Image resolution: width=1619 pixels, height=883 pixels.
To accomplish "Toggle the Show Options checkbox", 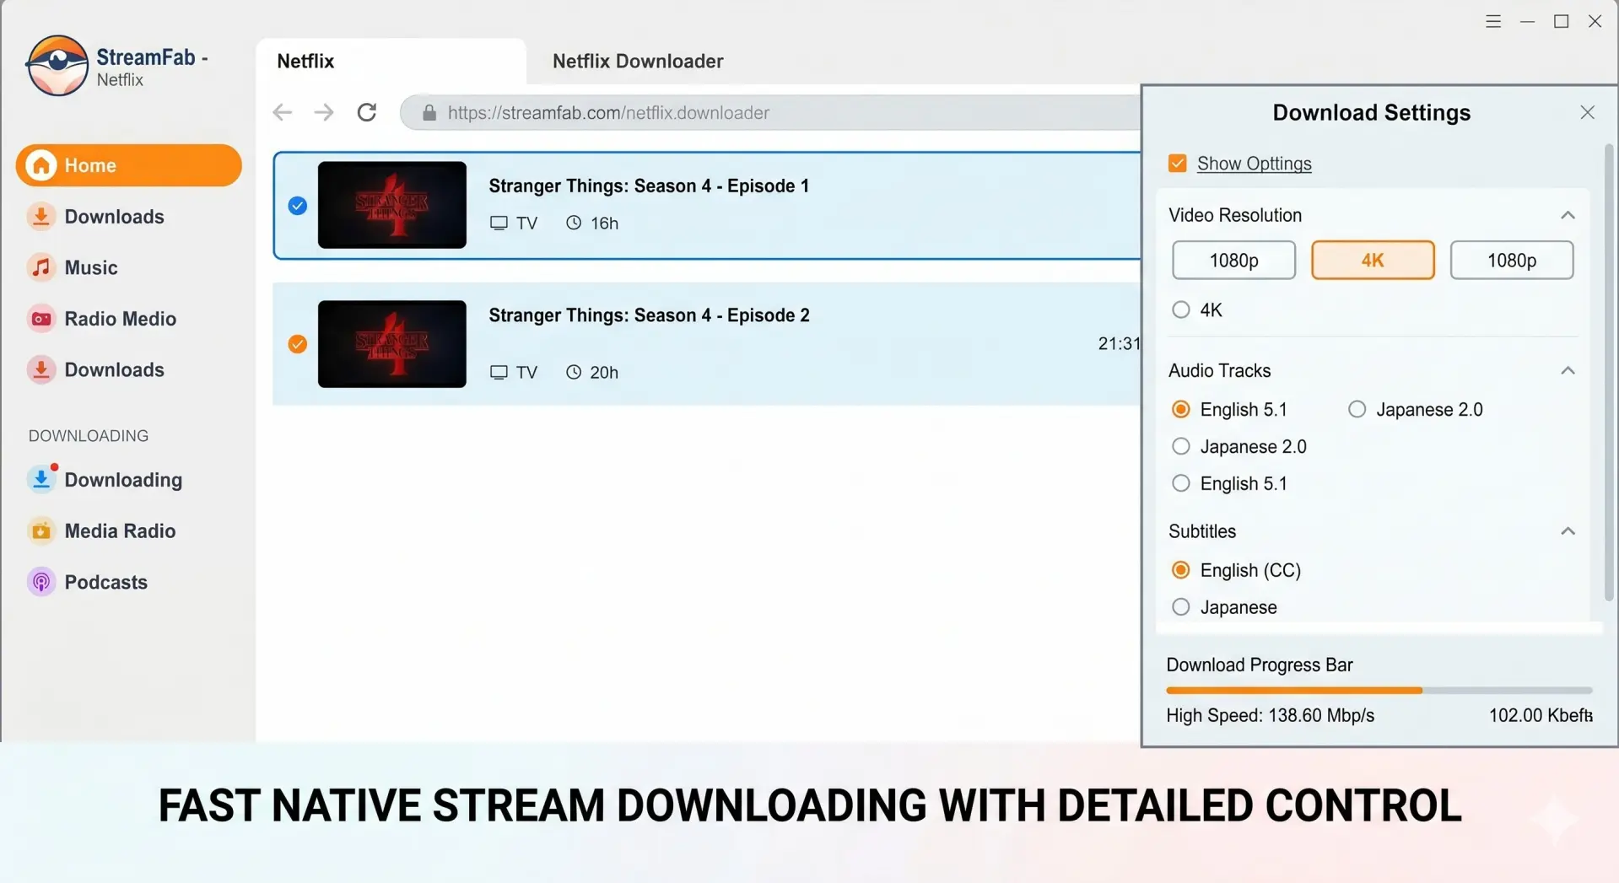I will 1178,163.
